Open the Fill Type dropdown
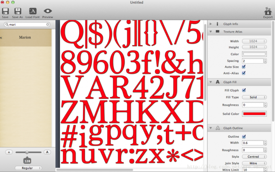The image size is (275, 172). (254, 97)
